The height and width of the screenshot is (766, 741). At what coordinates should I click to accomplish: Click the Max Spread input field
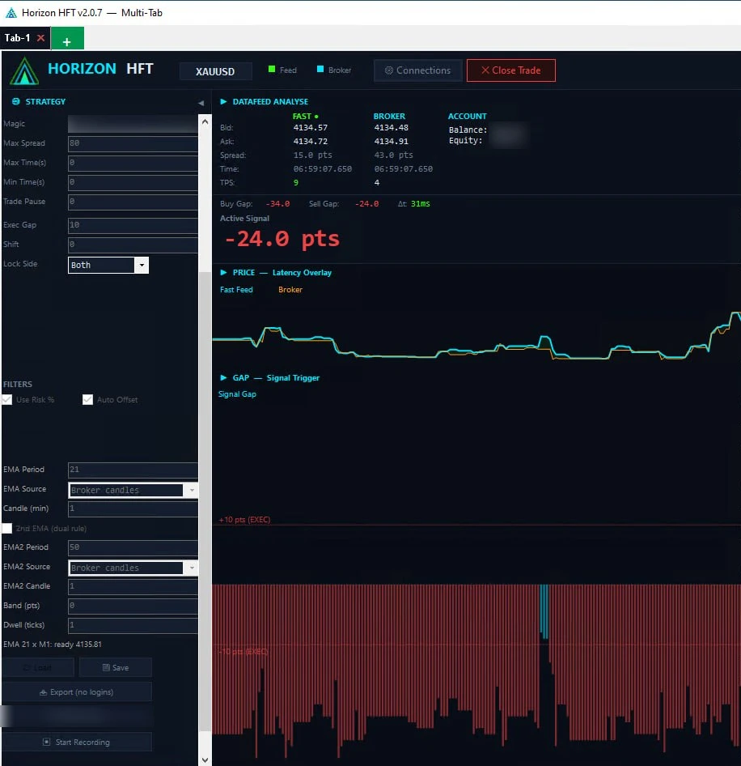(x=133, y=143)
